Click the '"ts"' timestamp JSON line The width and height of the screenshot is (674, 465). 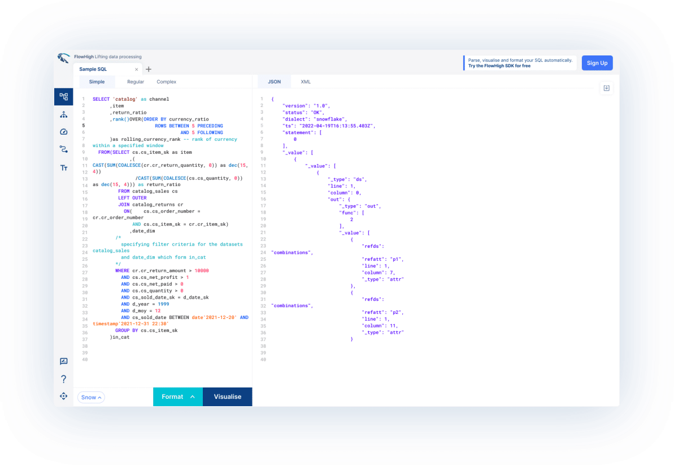pos(329,126)
